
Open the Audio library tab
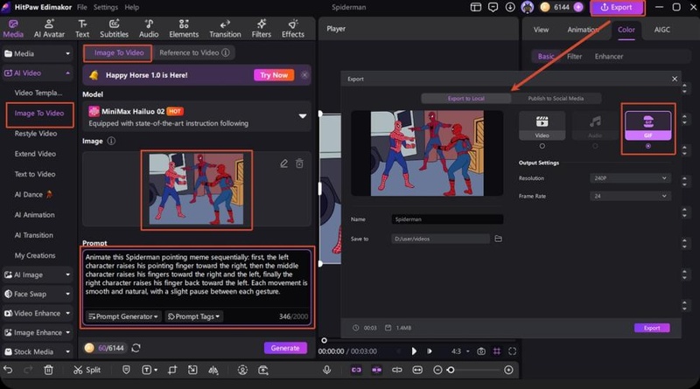pos(149,29)
